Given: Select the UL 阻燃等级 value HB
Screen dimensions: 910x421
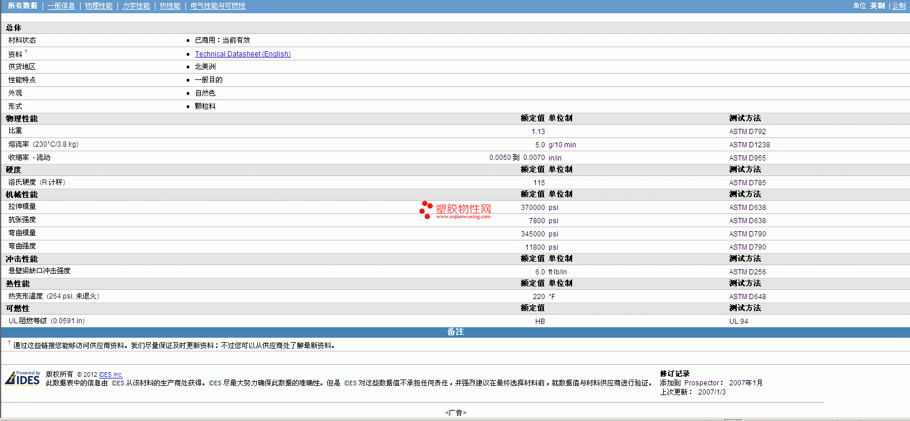Looking at the screenshot, I should click(x=540, y=322).
